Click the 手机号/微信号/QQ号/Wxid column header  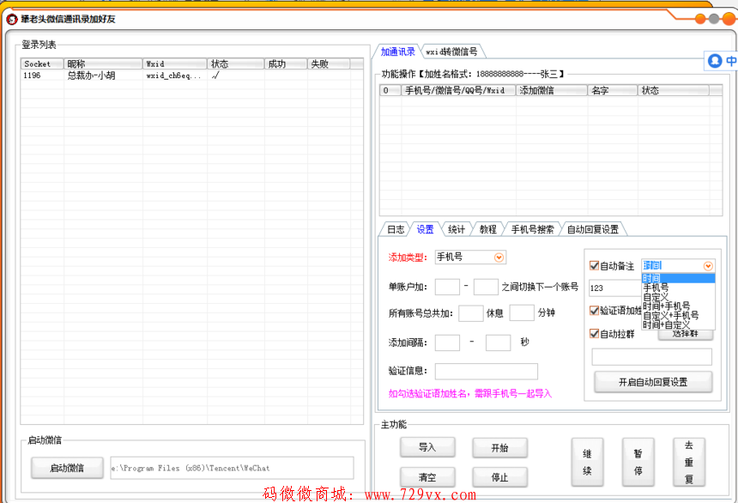[x=458, y=90]
